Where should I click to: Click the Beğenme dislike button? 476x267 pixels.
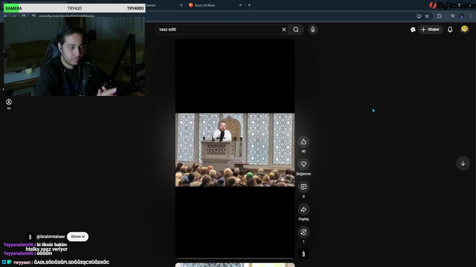[303, 164]
